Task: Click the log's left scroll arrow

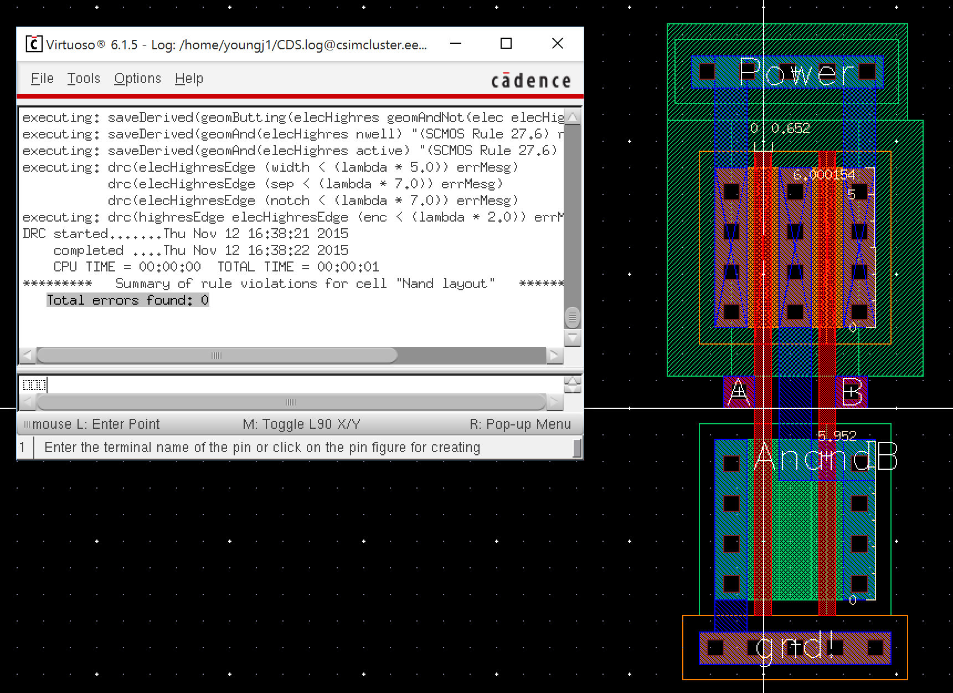Action: click(27, 355)
